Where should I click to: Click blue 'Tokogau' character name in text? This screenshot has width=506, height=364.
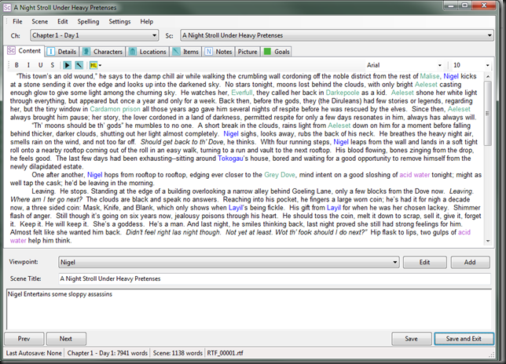230,158
